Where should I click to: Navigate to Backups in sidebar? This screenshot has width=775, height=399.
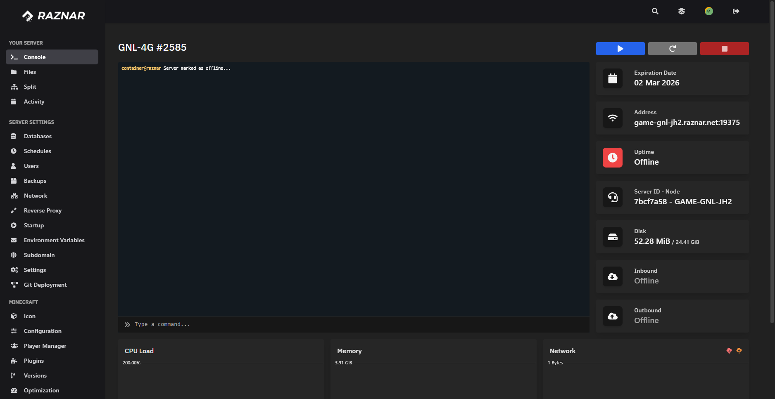click(35, 181)
